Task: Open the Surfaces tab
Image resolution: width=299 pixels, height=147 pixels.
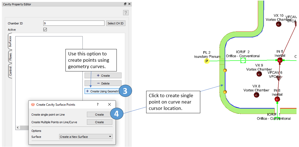Action: click(10, 42)
